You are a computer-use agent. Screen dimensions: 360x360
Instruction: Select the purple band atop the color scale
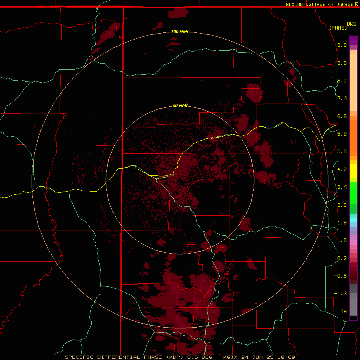353,40
